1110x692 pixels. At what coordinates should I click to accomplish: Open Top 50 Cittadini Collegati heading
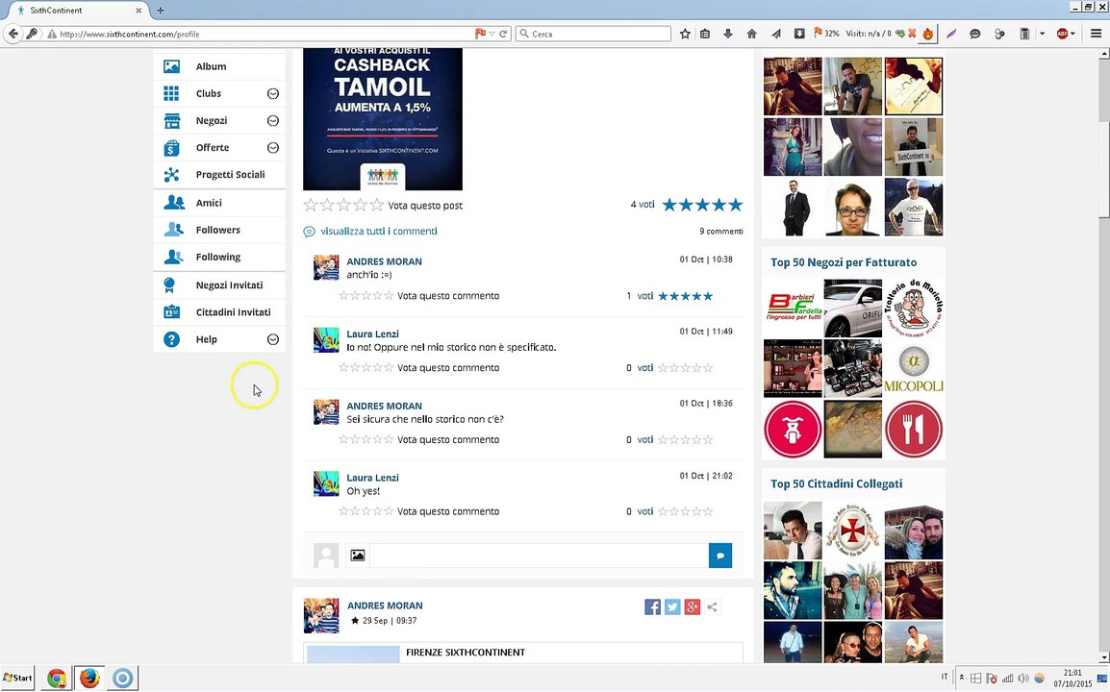836,484
